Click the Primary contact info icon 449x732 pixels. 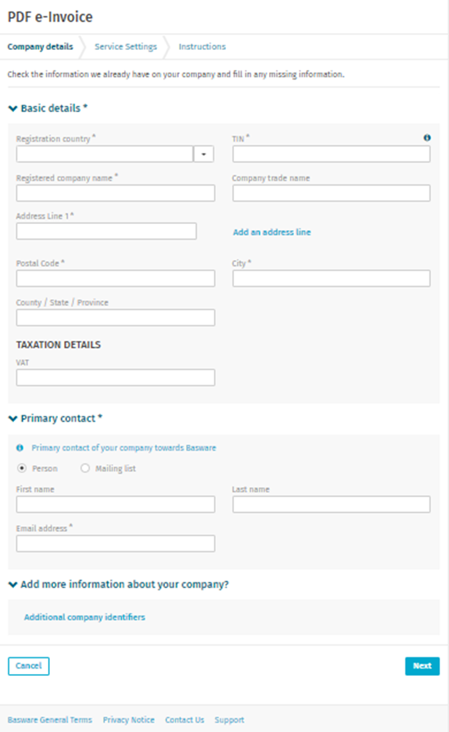(18, 447)
